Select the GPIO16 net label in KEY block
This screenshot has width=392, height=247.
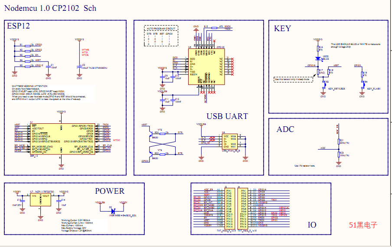311,65
